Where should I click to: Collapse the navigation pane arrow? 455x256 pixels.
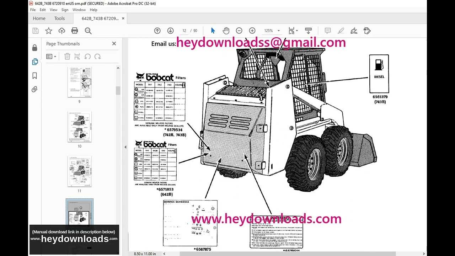pyautogui.click(x=125, y=147)
